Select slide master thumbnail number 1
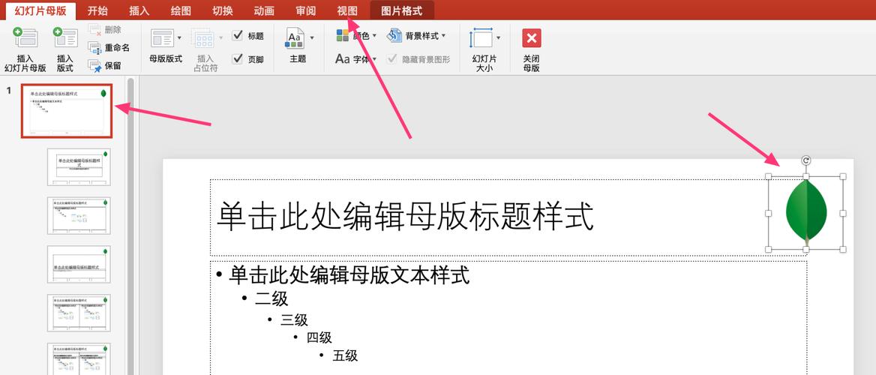876x375 pixels. click(67, 111)
